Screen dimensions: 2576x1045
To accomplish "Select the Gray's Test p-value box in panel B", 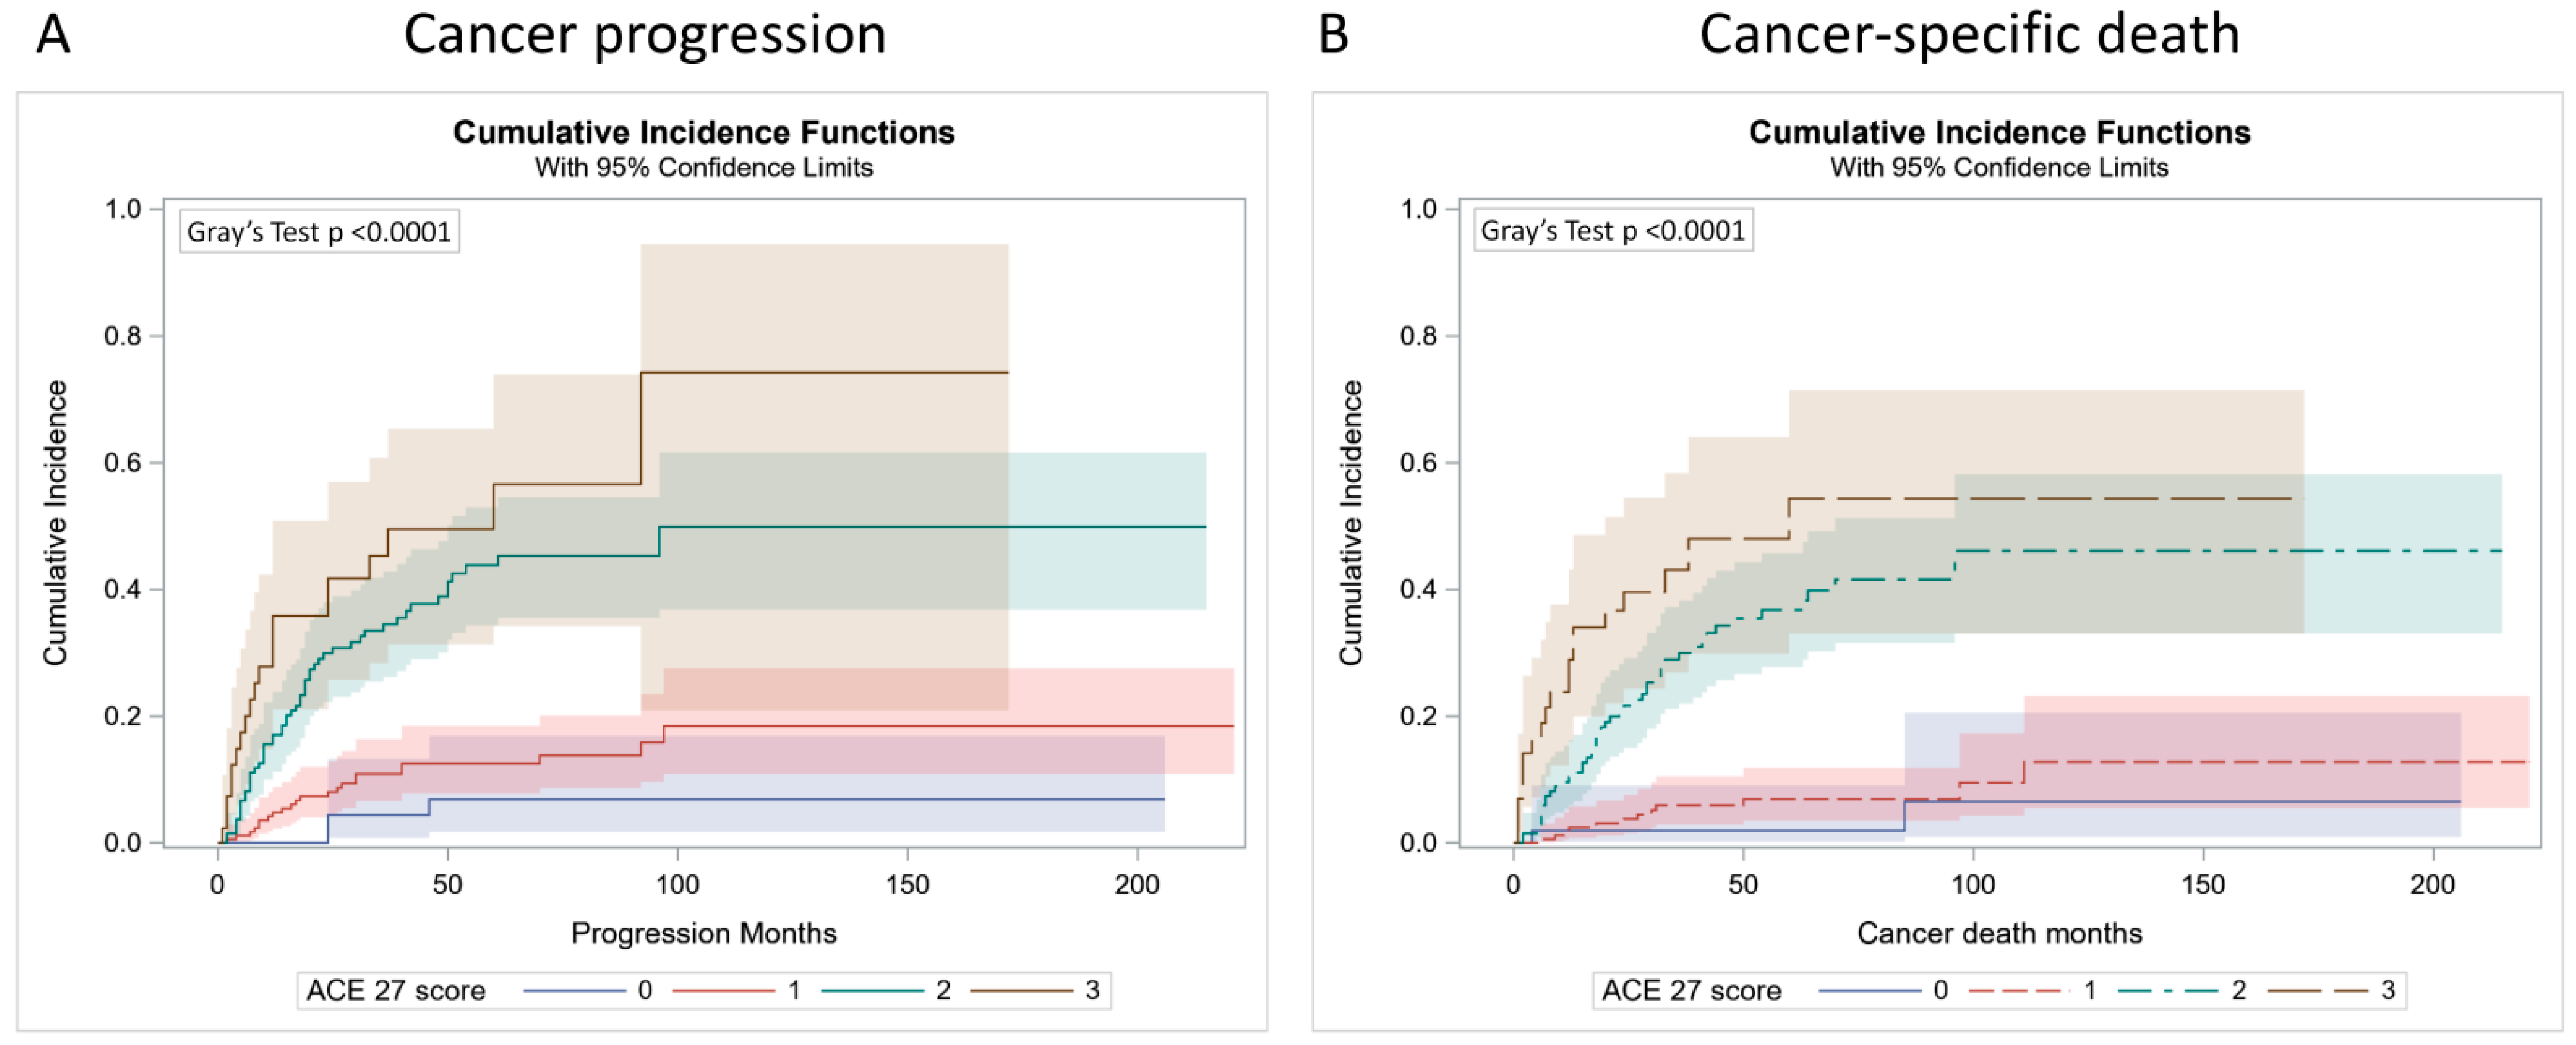I will point(1613,231).
